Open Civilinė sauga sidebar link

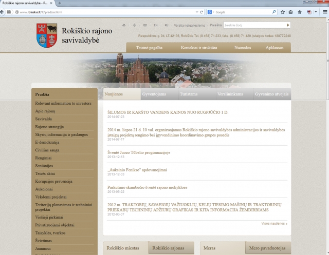click(47, 150)
